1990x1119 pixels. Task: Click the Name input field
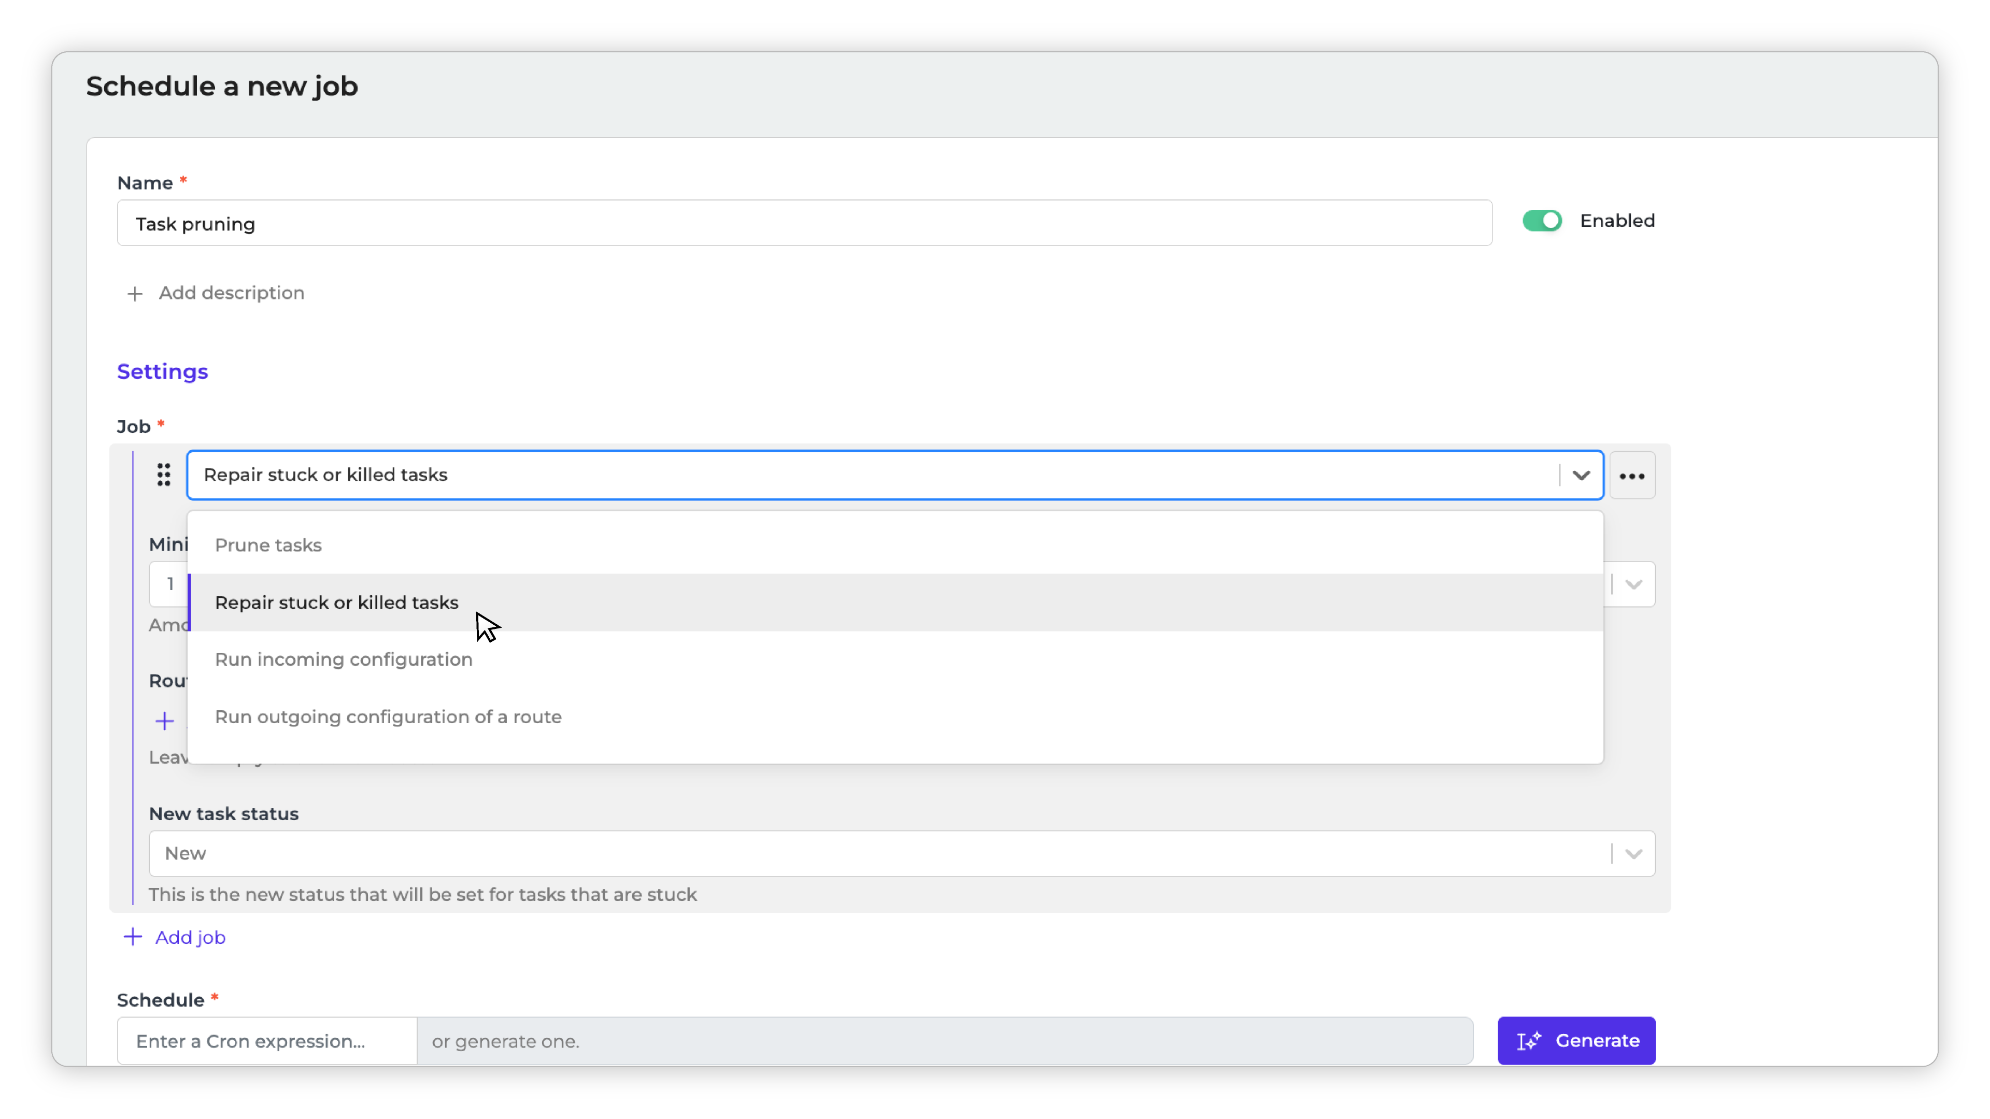[x=803, y=223]
